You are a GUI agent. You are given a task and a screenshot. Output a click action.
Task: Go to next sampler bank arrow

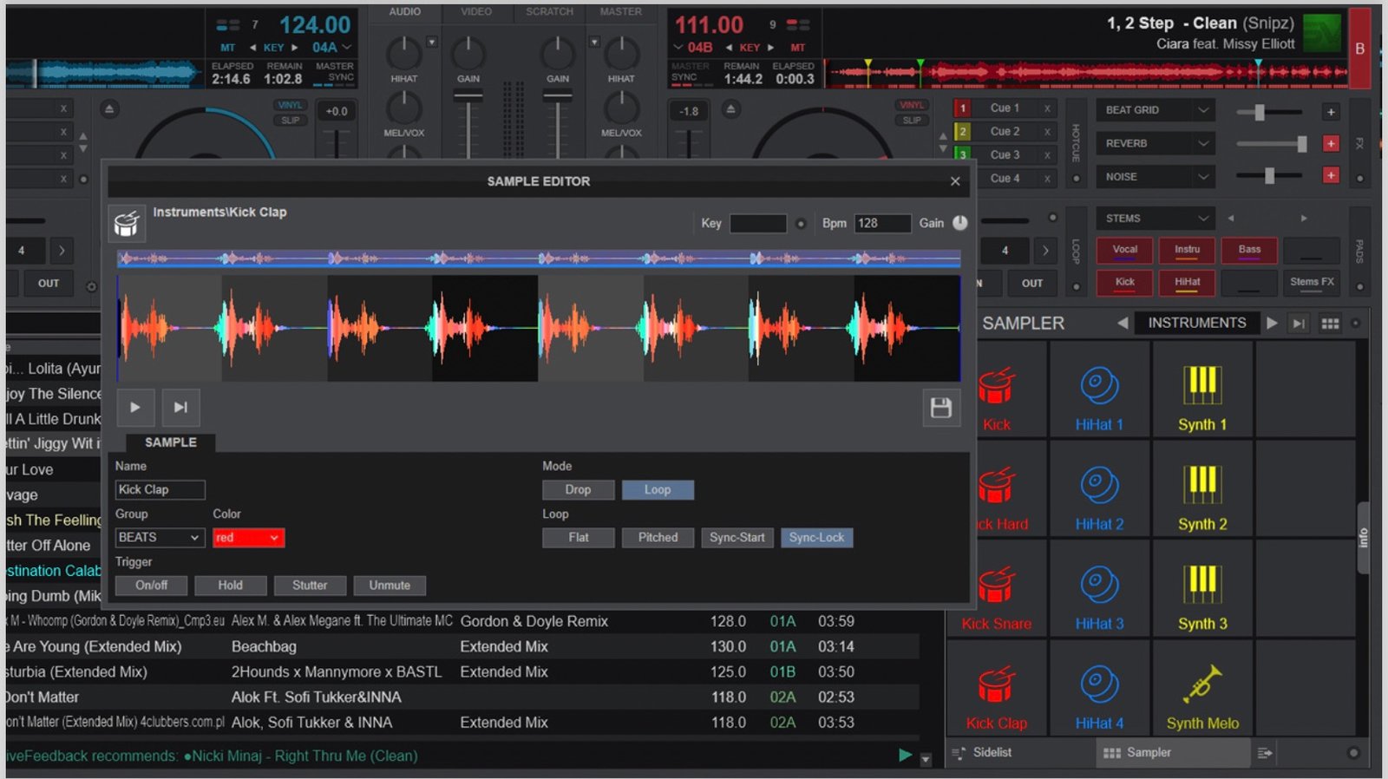tap(1272, 323)
